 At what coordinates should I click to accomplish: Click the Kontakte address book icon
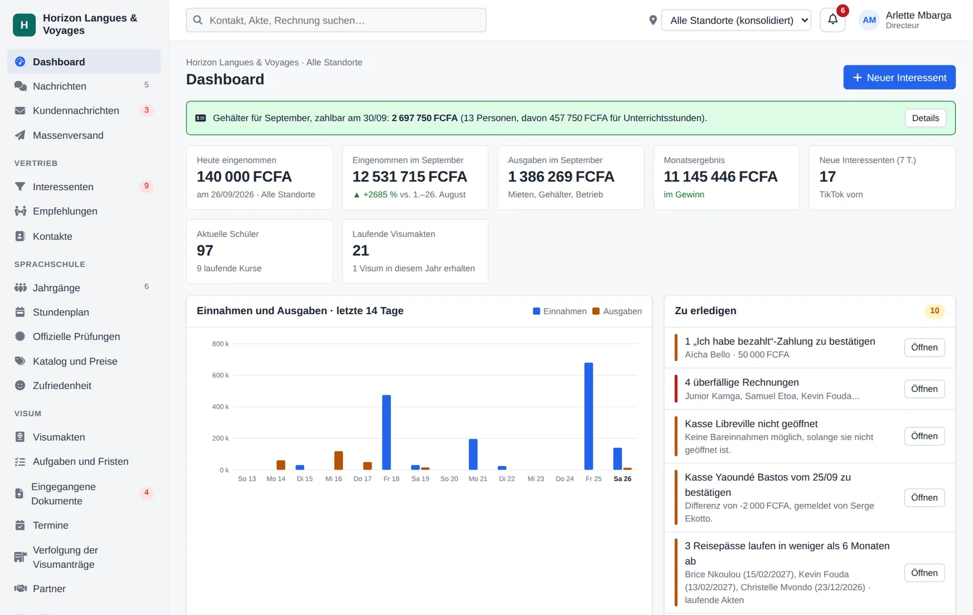pos(20,236)
